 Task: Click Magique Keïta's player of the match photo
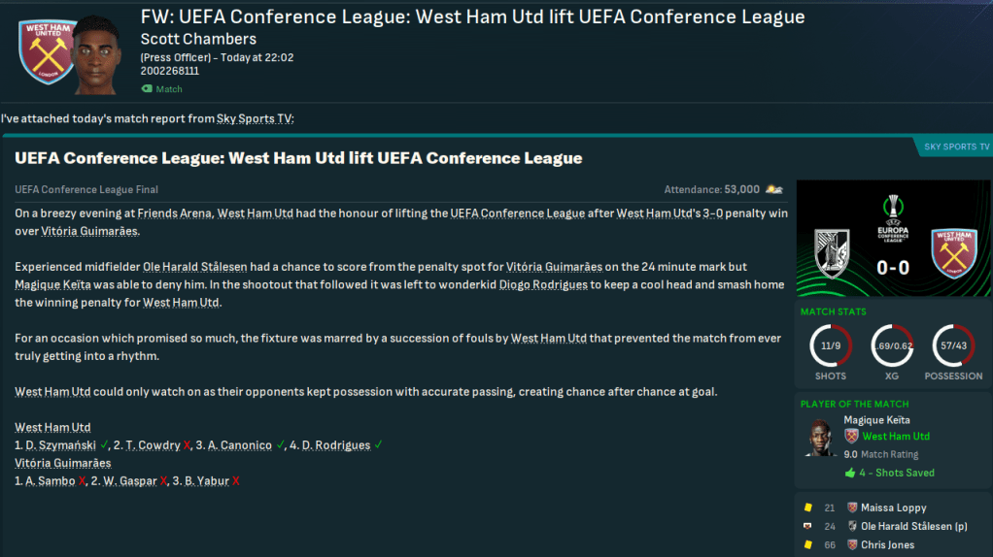click(x=821, y=438)
